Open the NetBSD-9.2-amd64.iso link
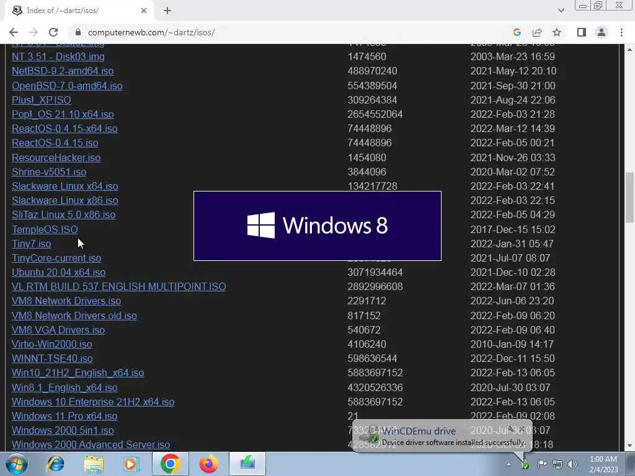The width and height of the screenshot is (635, 476). [x=63, y=71]
